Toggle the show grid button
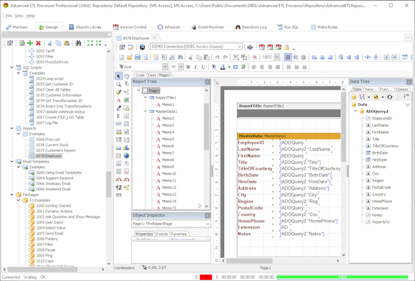 288,57
